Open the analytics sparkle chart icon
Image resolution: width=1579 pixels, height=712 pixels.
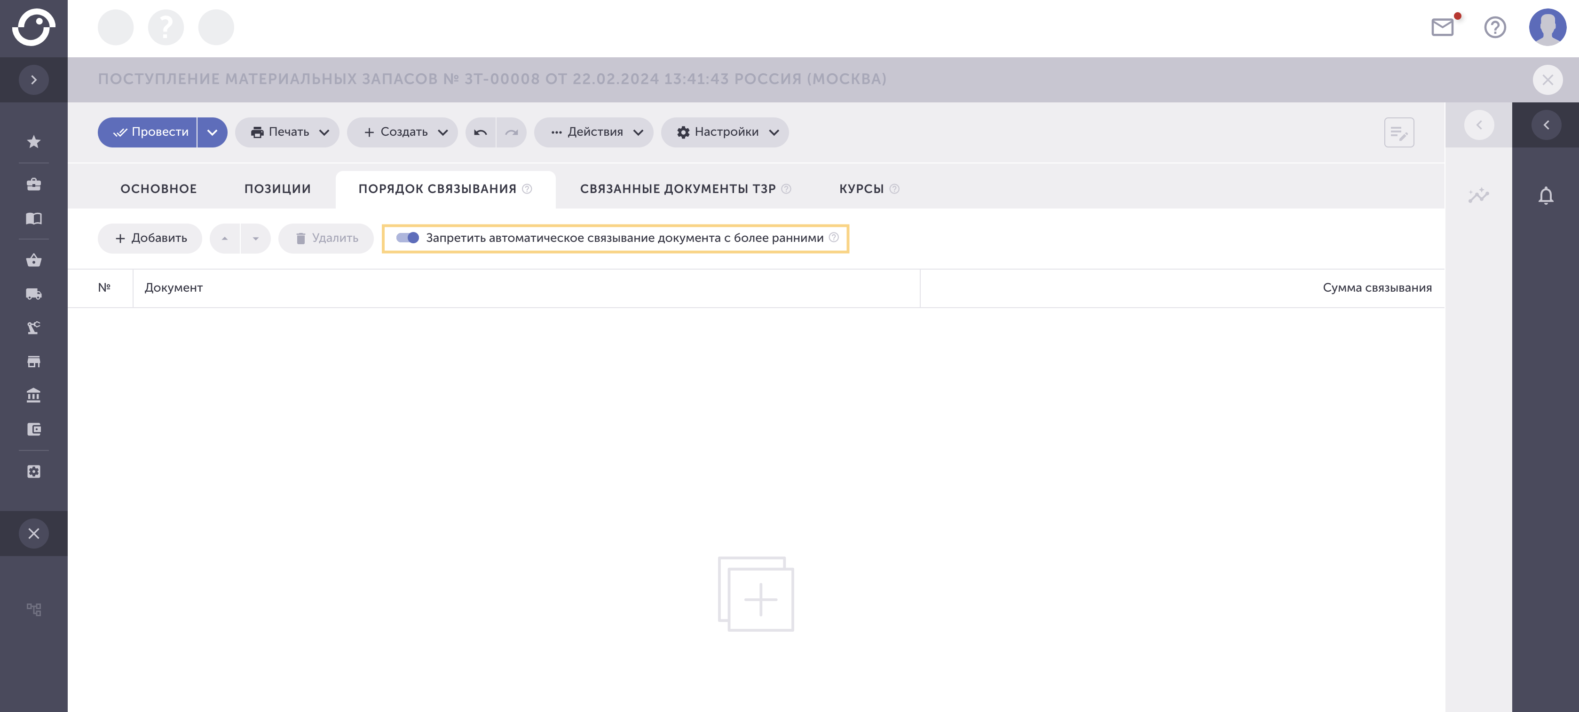tap(1478, 195)
